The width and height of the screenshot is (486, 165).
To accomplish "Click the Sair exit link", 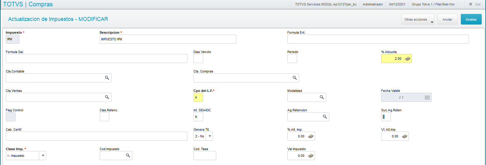I will [x=475, y=4].
